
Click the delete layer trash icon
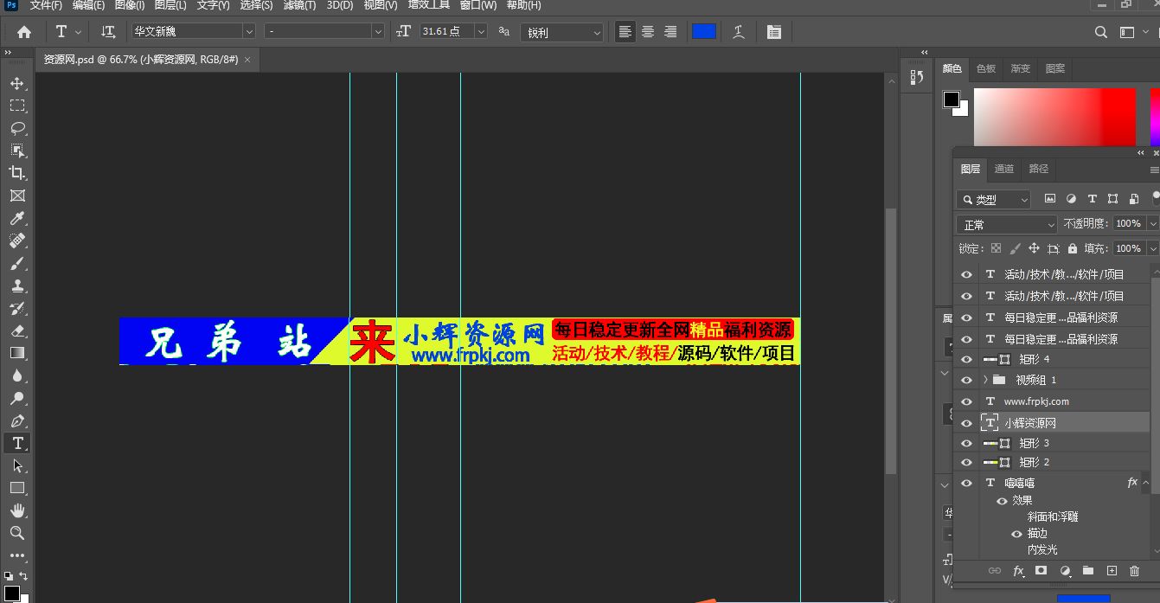point(1135,571)
